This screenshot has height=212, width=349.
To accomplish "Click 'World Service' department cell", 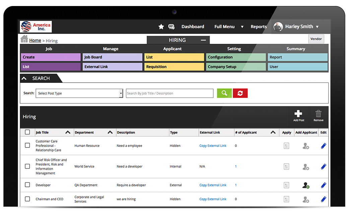I will [x=84, y=167].
